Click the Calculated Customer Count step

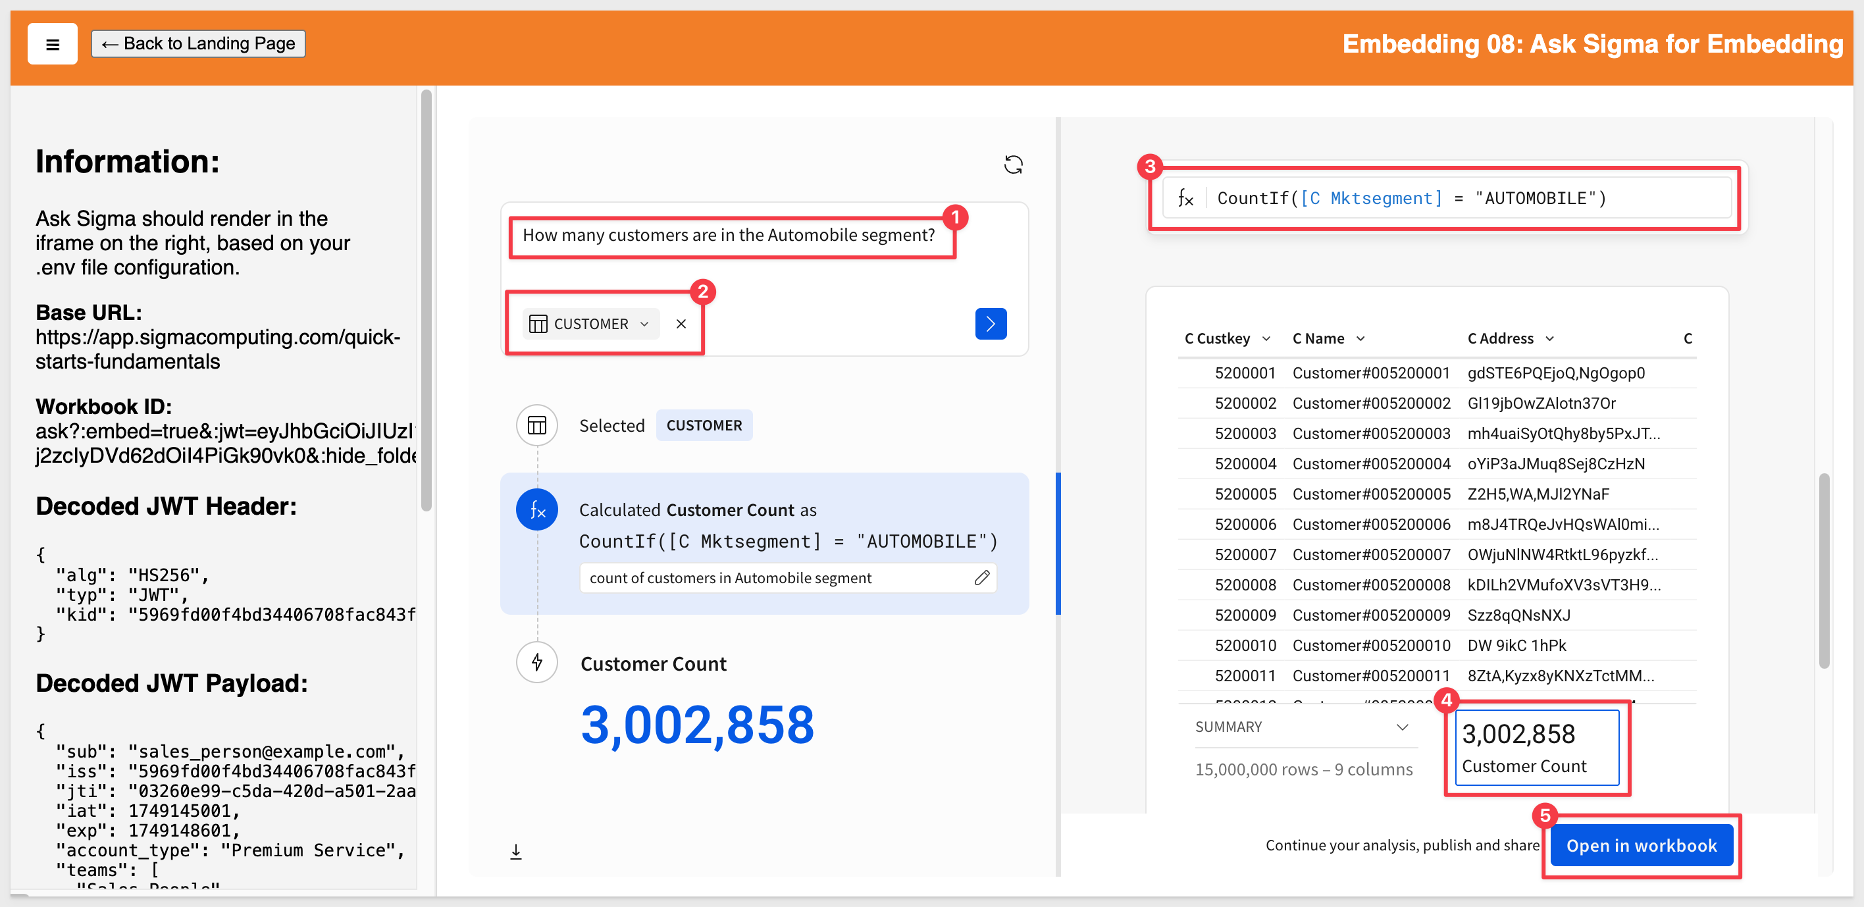pyautogui.click(x=764, y=544)
